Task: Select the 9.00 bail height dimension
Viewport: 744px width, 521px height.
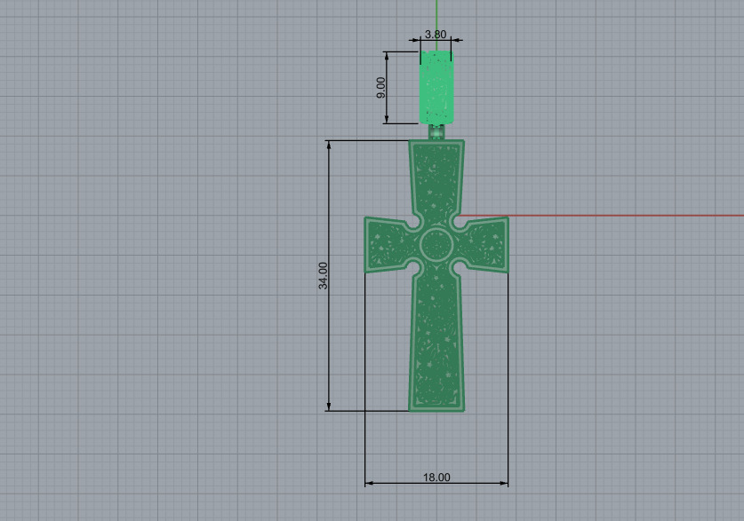Action: pos(381,88)
